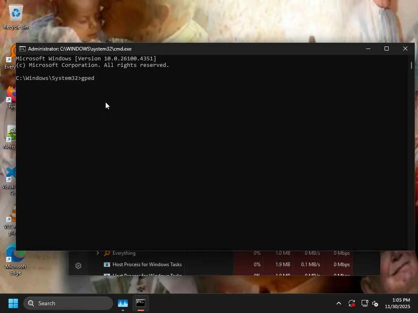Open the Notepad++ desktop shortcut
This screenshot has height=313, width=418.
point(10,137)
